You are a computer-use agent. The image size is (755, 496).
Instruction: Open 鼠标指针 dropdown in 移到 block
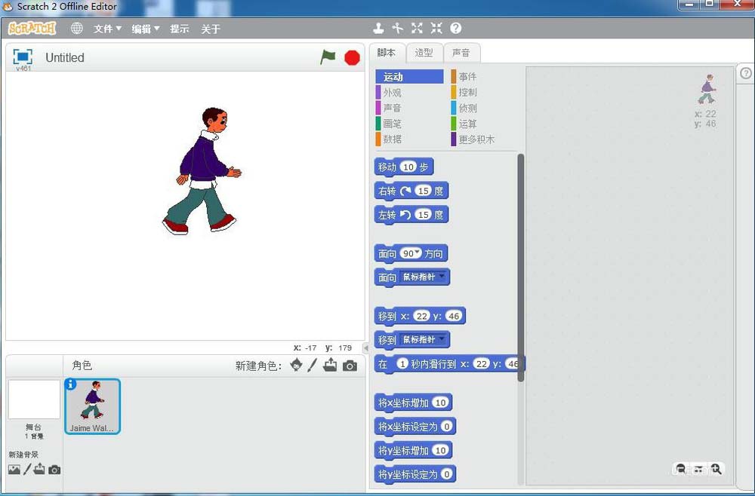click(442, 339)
